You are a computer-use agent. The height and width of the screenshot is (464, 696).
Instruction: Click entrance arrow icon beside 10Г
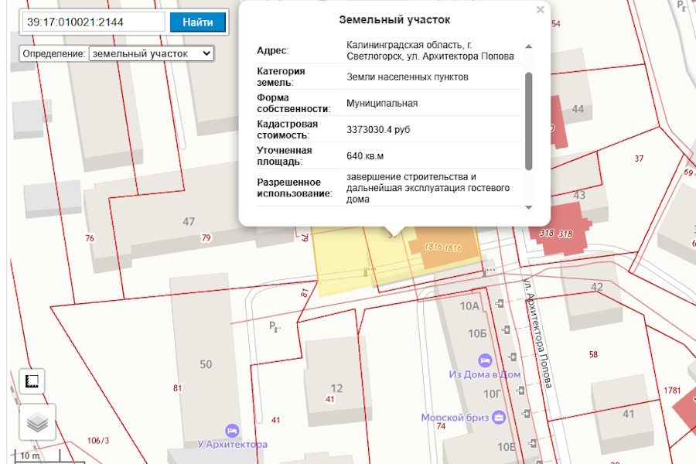point(520,391)
